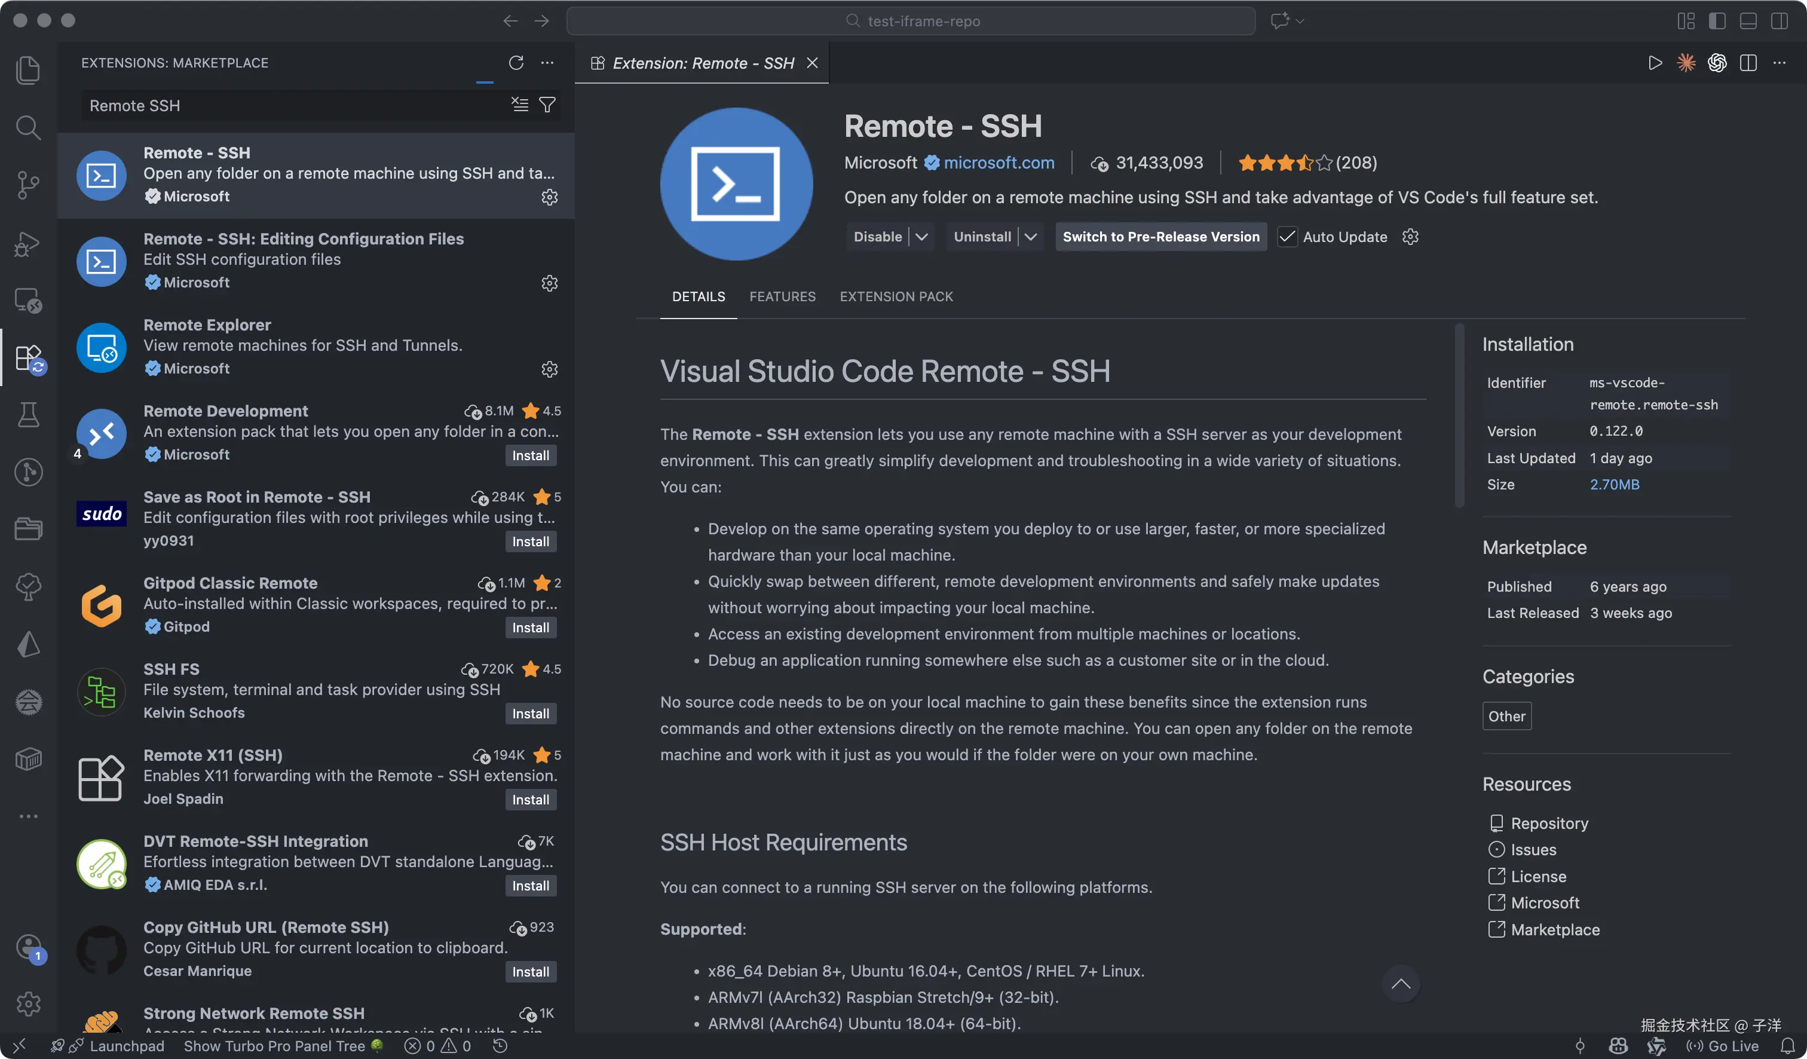Expand the Uninstall button dropdown arrow
This screenshot has width=1807, height=1059.
1030,237
